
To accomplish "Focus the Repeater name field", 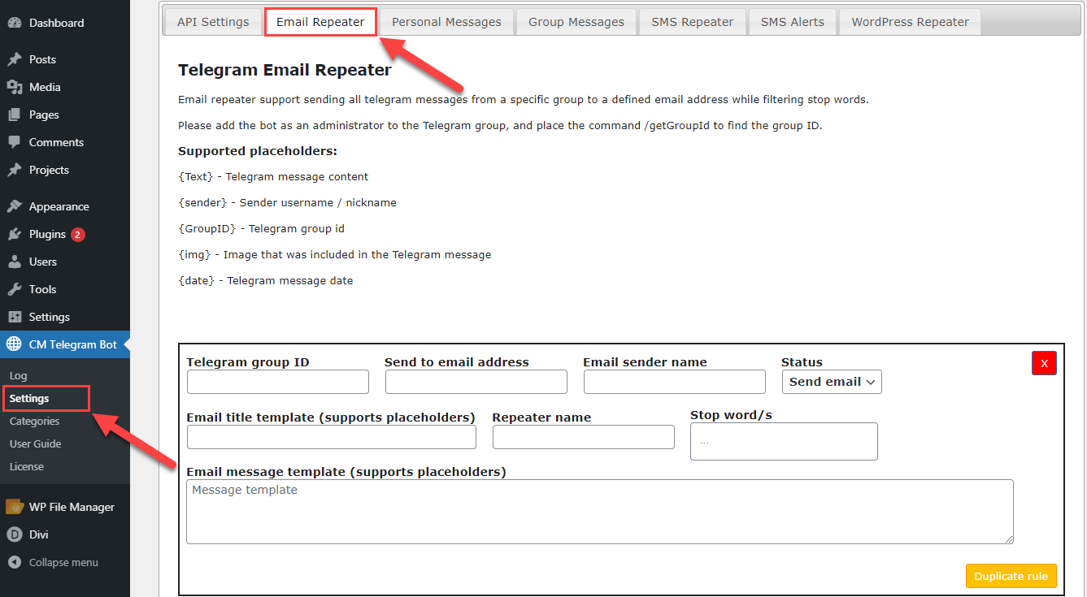I will [x=584, y=437].
